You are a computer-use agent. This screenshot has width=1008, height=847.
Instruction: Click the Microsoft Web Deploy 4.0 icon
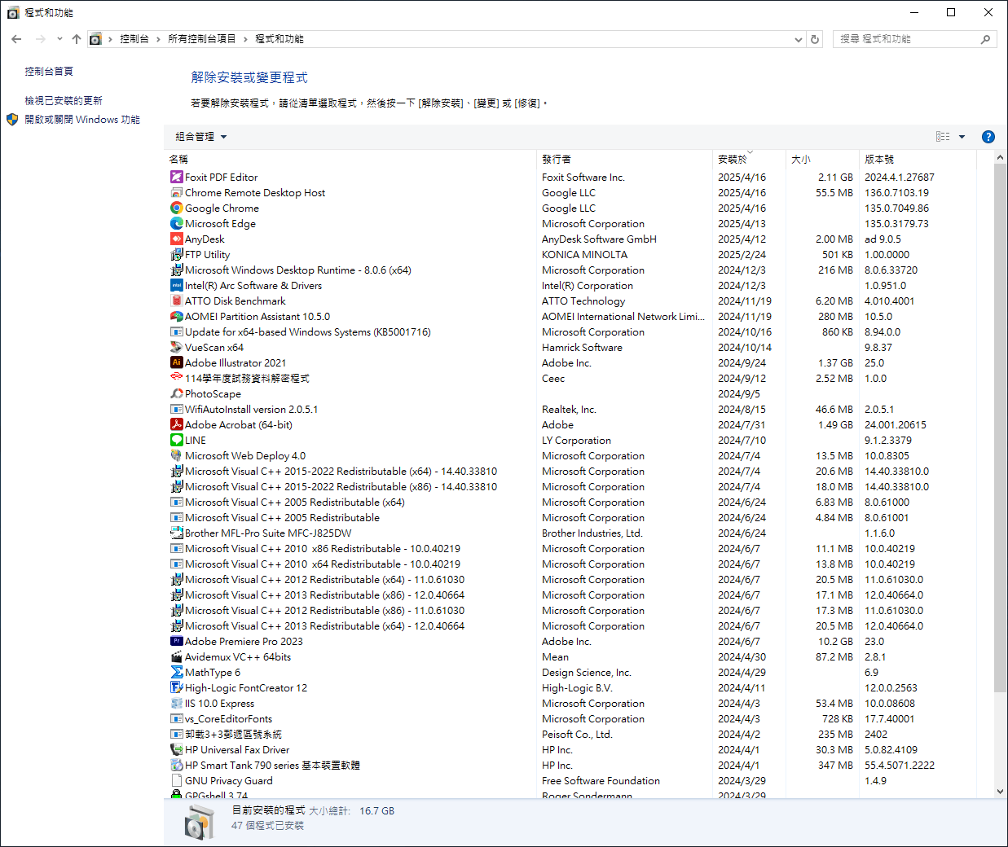pyautogui.click(x=177, y=455)
